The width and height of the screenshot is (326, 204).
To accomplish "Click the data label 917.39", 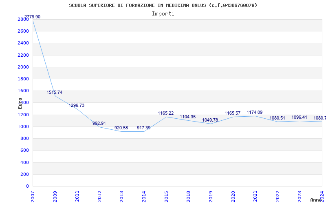I will tap(144, 128).
